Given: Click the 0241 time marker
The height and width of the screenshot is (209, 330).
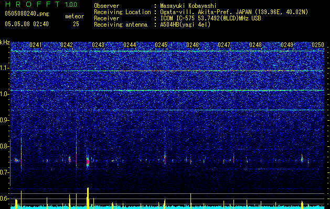Looking at the screenshot, I should coord(36,45).
